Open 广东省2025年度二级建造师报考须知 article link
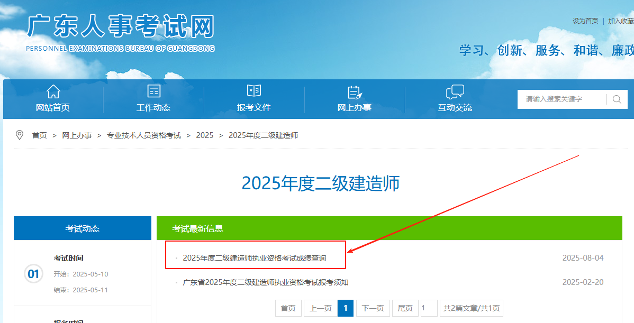 [266, 282]
